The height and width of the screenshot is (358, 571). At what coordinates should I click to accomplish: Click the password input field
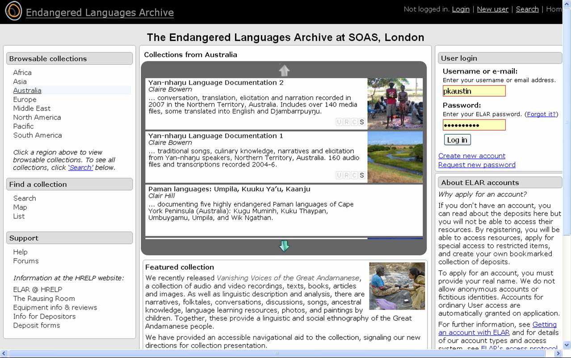(474, 125)
